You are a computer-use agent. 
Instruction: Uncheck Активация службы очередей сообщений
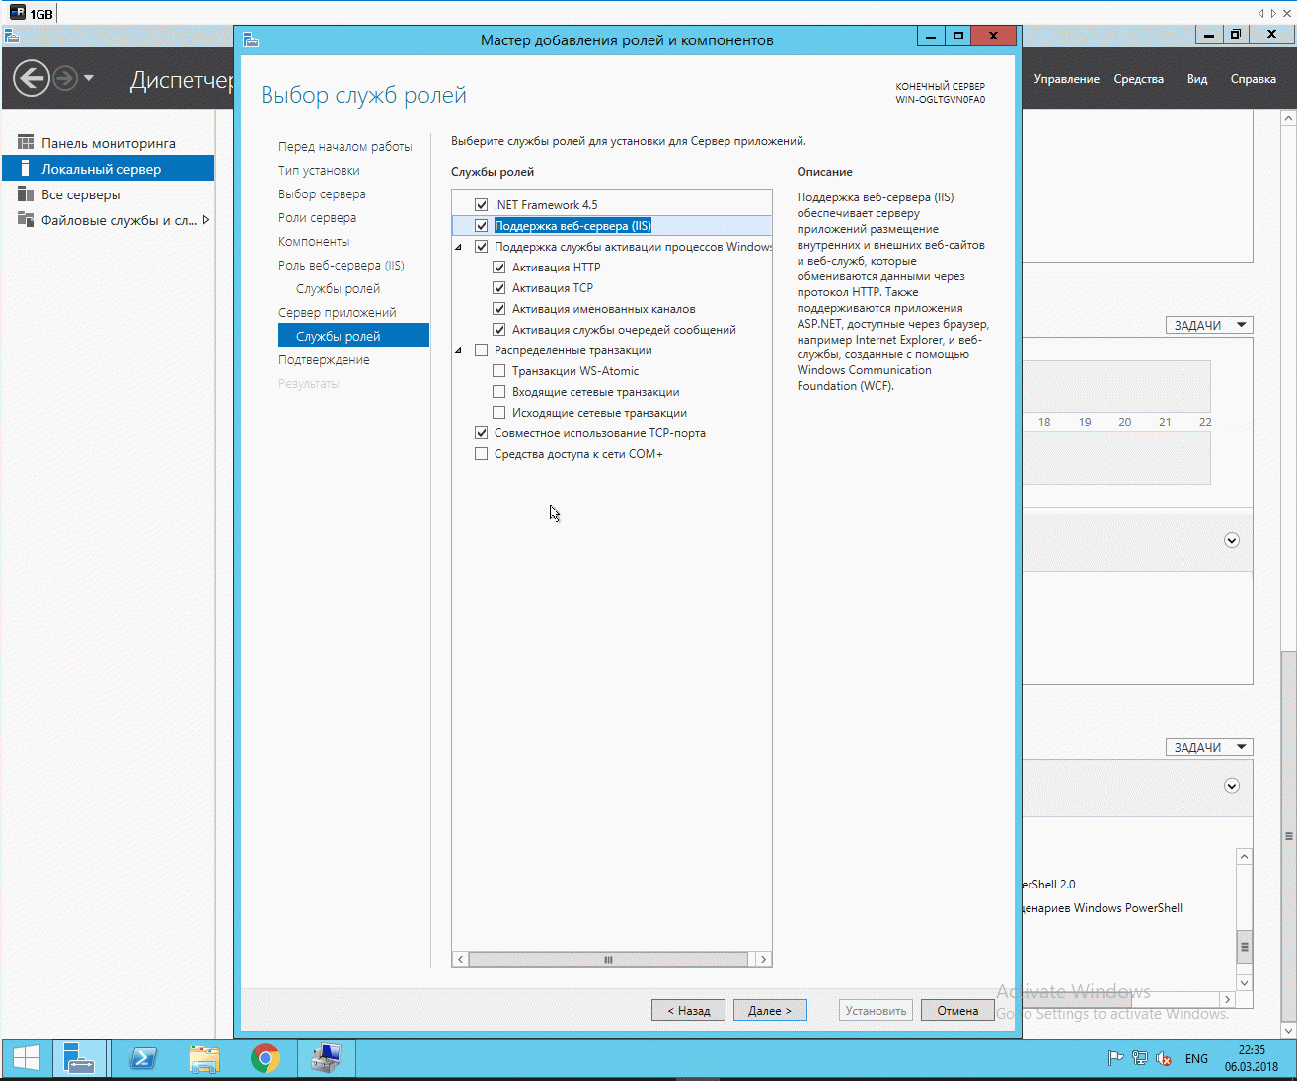(x=499, y=330)
